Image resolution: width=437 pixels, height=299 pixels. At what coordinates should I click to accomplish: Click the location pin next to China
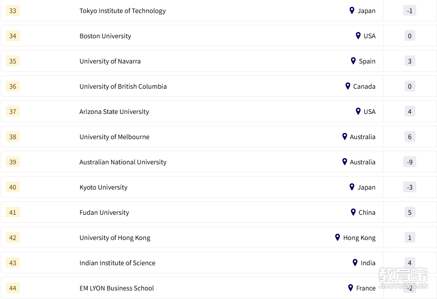coord(353,212)
